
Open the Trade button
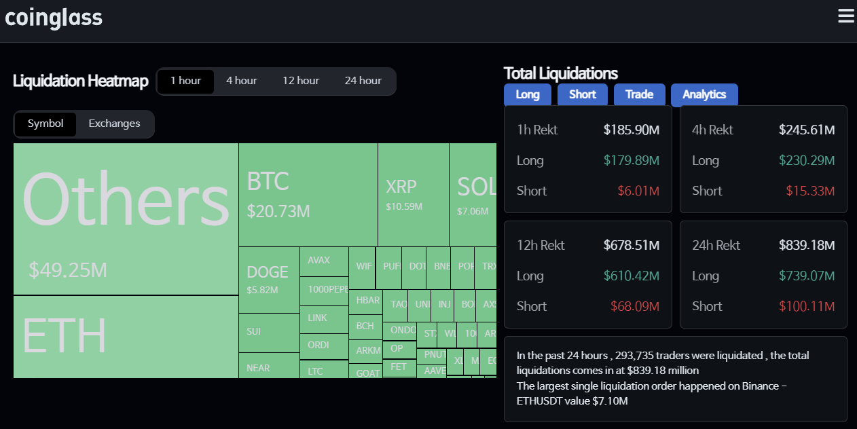(x=639, y=94)
